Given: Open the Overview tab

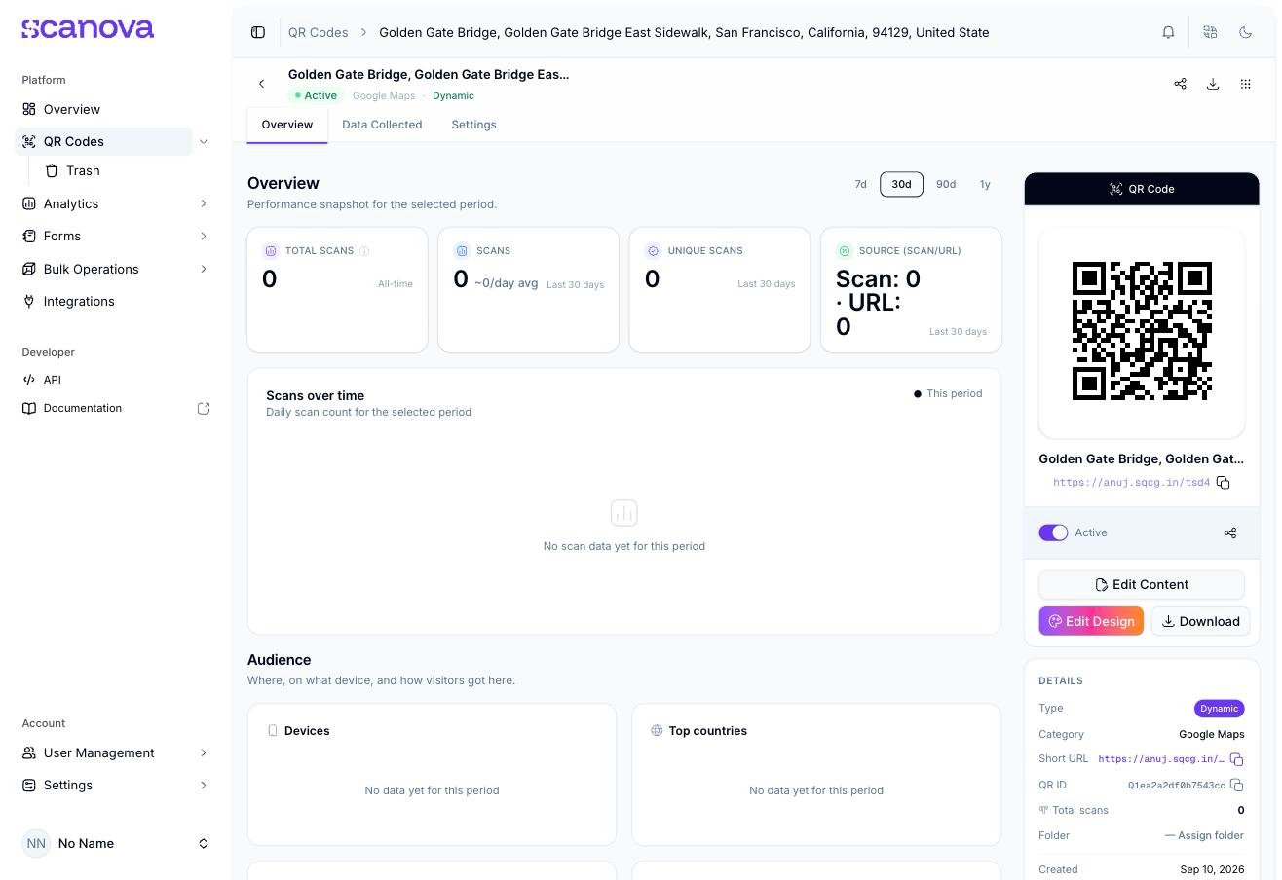Looking at the screenshot, I should click(x=287, y=125).
